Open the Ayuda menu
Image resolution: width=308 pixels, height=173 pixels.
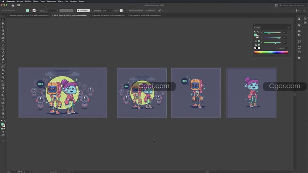pyautogui.click(x=81, y=1)
